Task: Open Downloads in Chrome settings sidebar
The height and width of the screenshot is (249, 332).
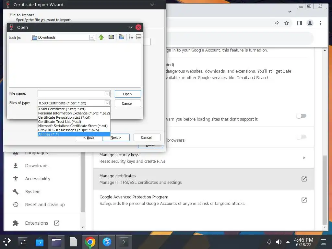Action: coord(37,166)
